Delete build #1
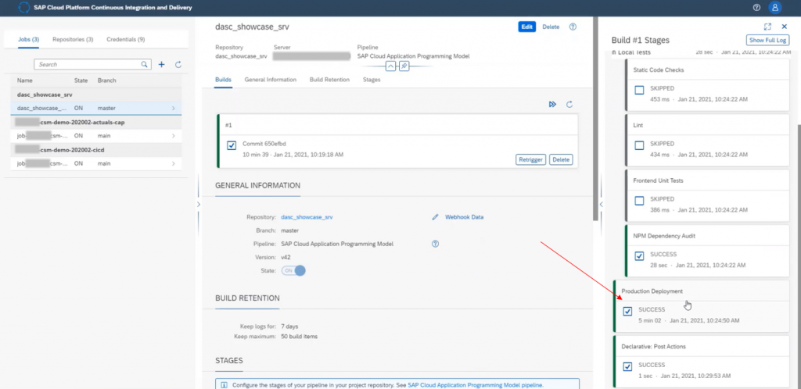 [561, 159]
